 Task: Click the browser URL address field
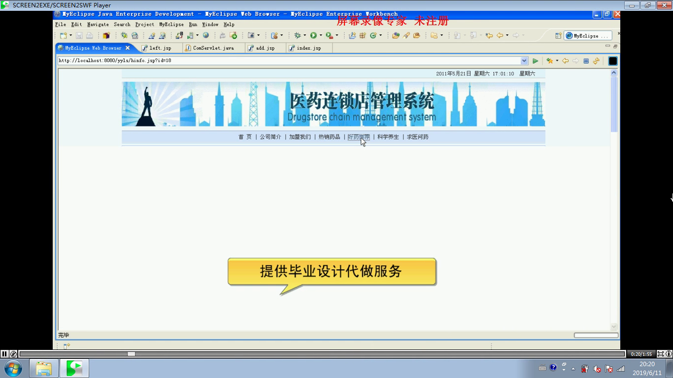pyautogui.click(x=289, y=61)
